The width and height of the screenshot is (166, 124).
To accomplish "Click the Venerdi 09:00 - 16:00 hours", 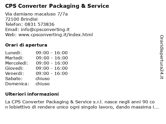I will [x=52, y=73].
